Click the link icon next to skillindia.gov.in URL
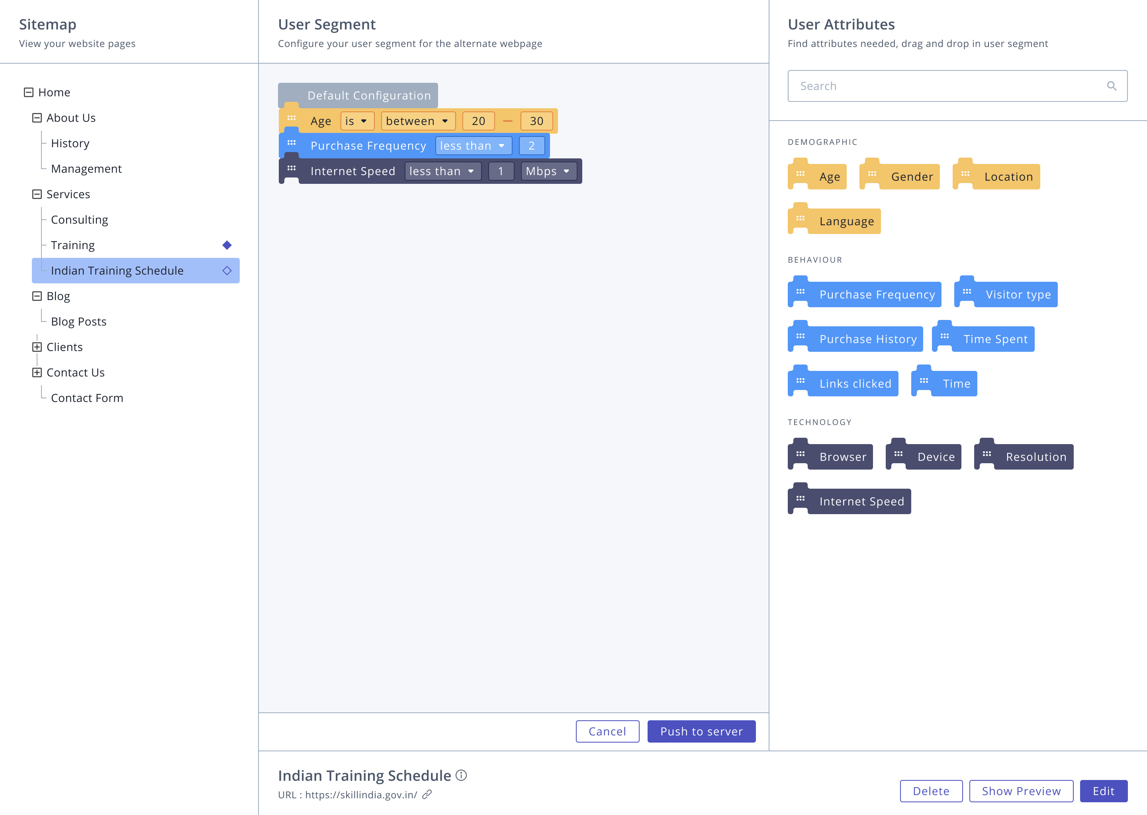 click(428, 794)
